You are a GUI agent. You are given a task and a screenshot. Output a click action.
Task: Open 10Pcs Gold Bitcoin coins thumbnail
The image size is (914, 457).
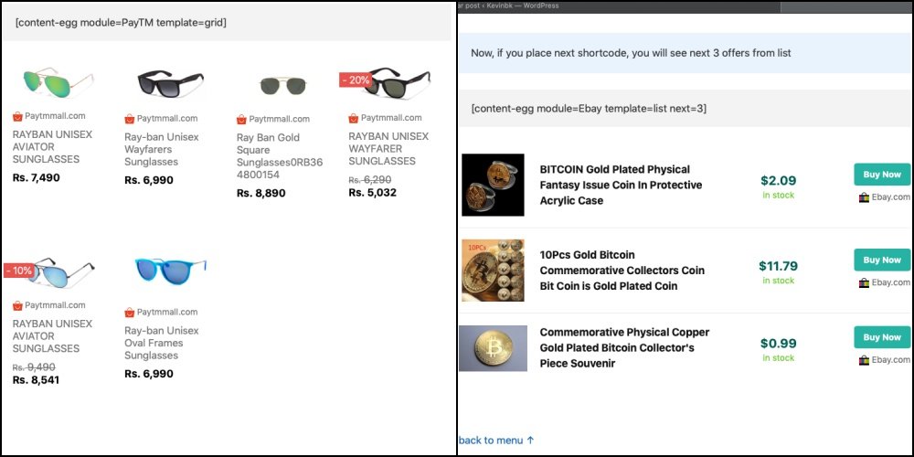493,271
